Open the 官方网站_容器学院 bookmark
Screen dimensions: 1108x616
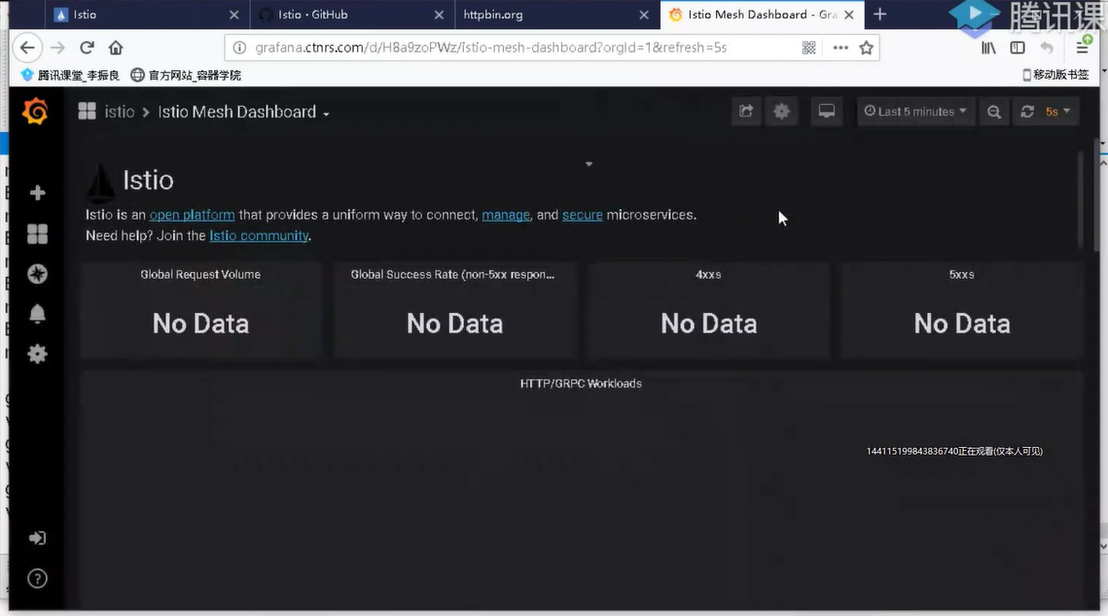pos(187,75)
